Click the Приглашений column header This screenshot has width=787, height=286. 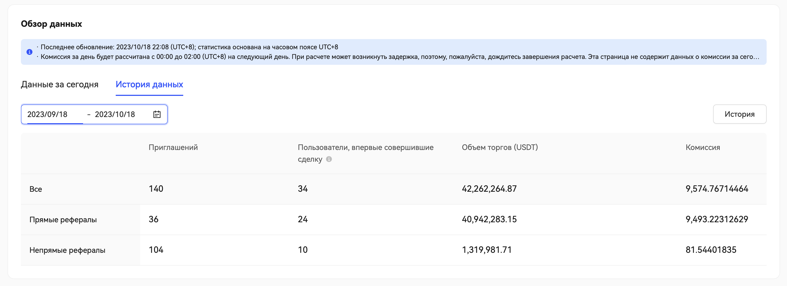[173, 147]
